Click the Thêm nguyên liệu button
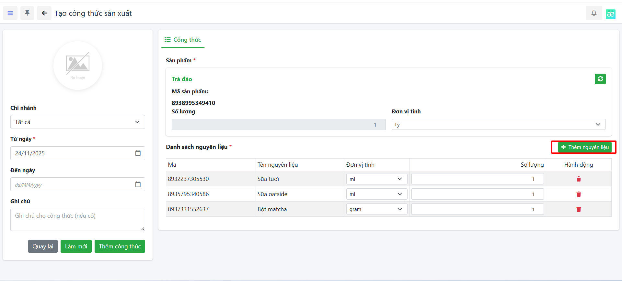The height and width of the screenshot is (281, 622). pyautogui.click(x=584, y=147)
